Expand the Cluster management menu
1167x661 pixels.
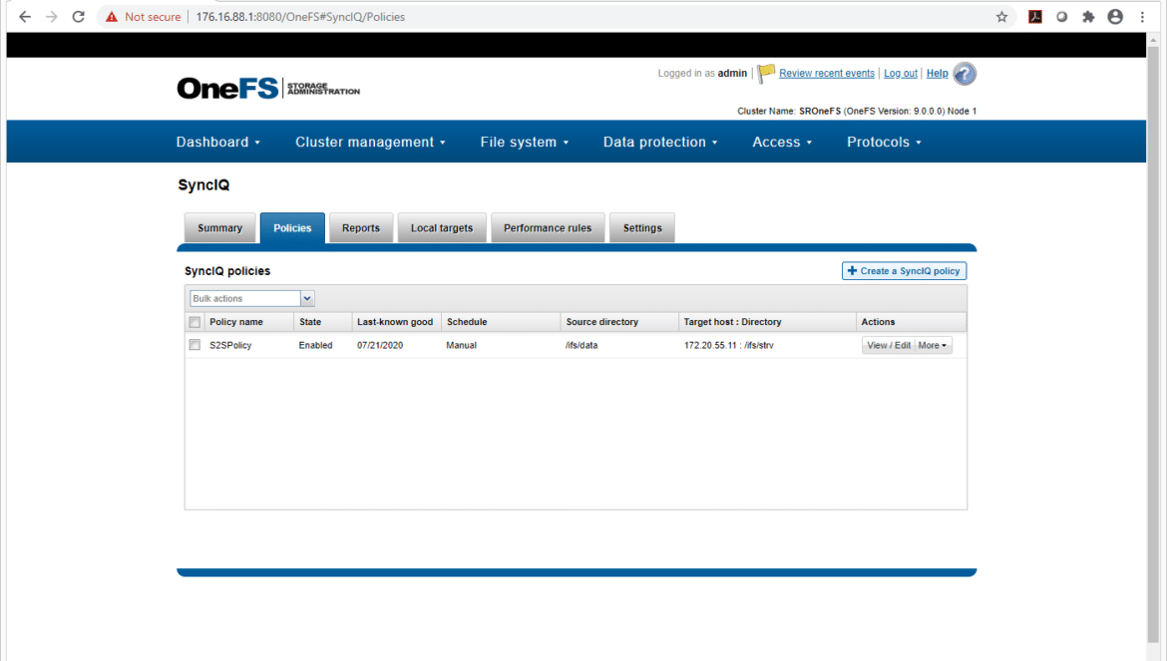(x=370, y=142)
